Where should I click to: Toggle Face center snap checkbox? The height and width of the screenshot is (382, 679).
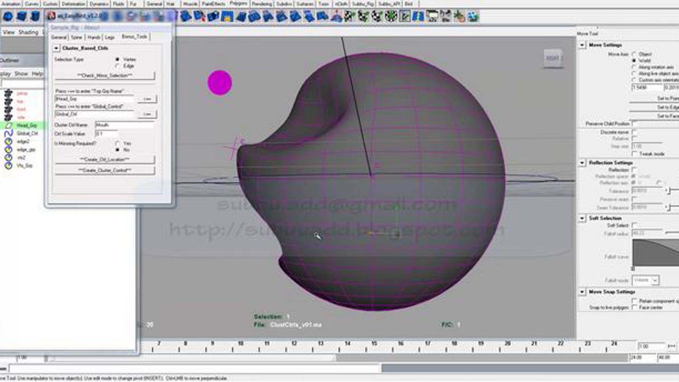point(634,307)
